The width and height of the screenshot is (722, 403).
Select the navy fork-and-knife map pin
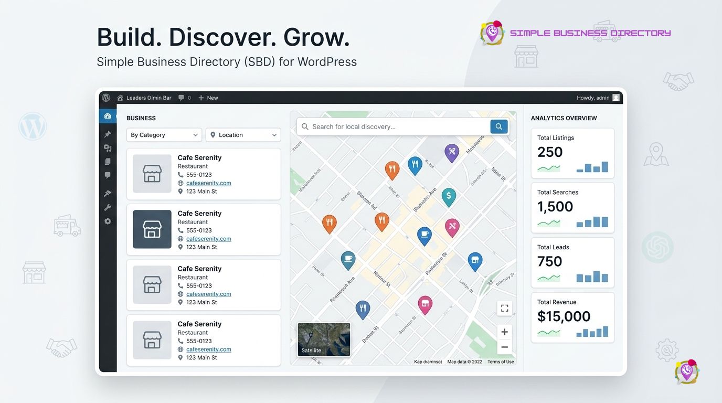pos(363,309)
